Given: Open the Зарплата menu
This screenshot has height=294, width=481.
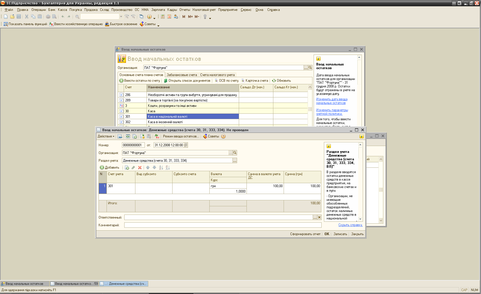Looking at the screenshot, I should click(x=158, y=10).
